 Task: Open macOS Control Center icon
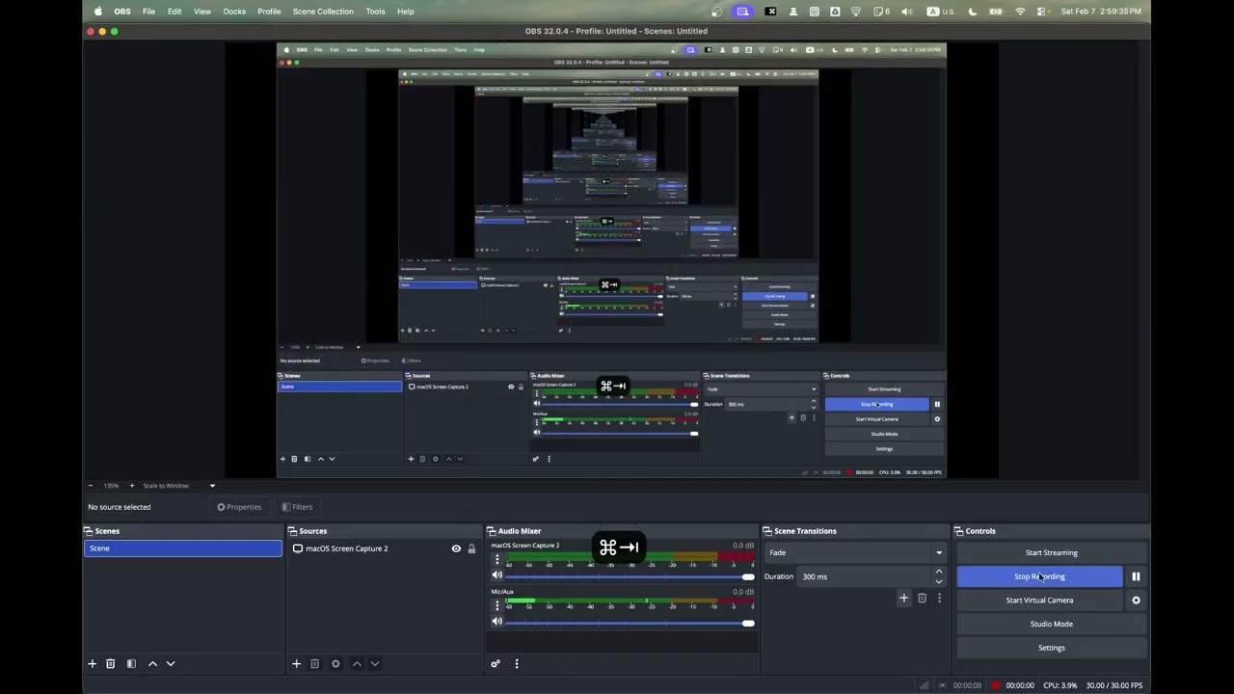coord(1043,12)
